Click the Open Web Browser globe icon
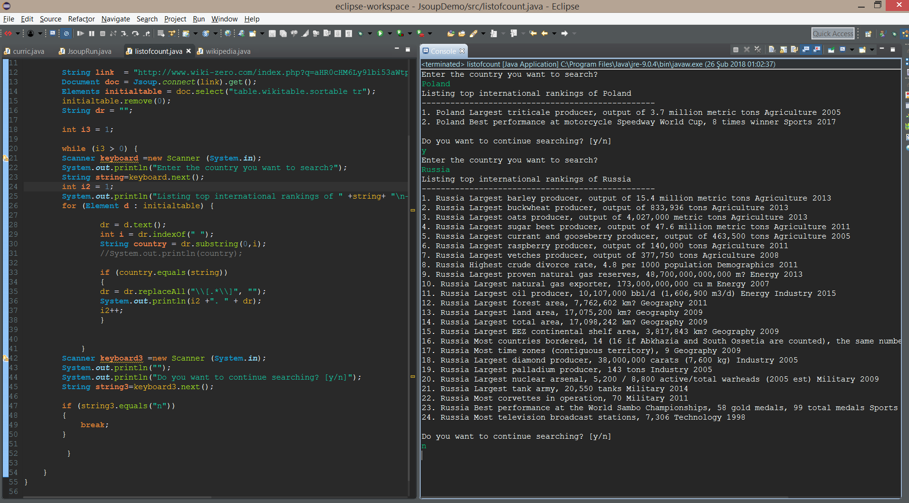Image resolution: width=909 pixels, height=503 pixels. click(228, 33)
